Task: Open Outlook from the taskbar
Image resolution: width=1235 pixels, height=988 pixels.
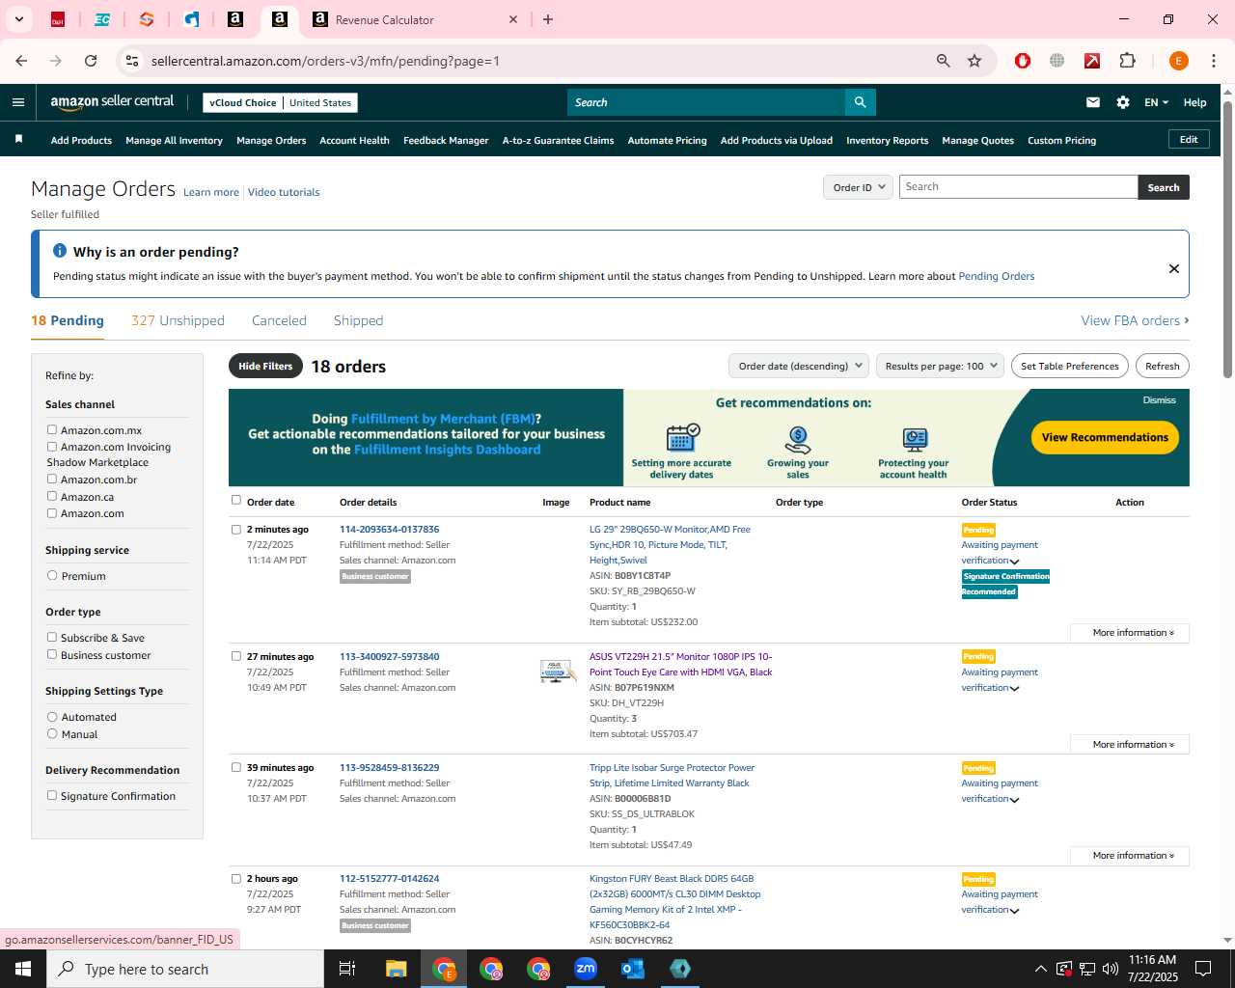Action: point(633,969)
